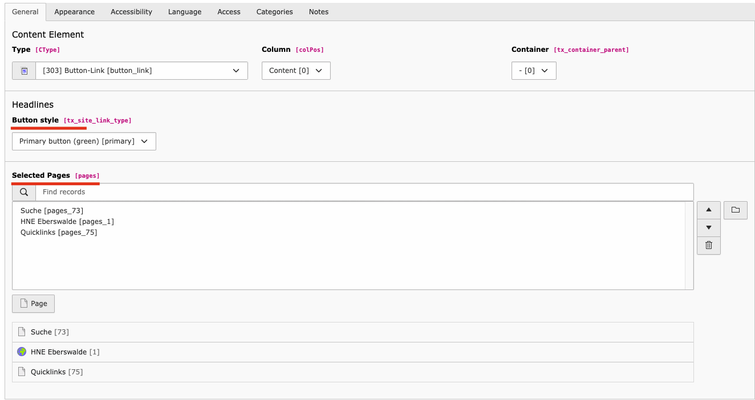The width and height of the screenshot is (755, 400).
Task: Click the move-up arrow for selected pages
Action: (708, 210)
